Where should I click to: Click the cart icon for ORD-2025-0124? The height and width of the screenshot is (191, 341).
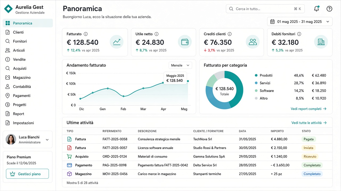[69, 157]
